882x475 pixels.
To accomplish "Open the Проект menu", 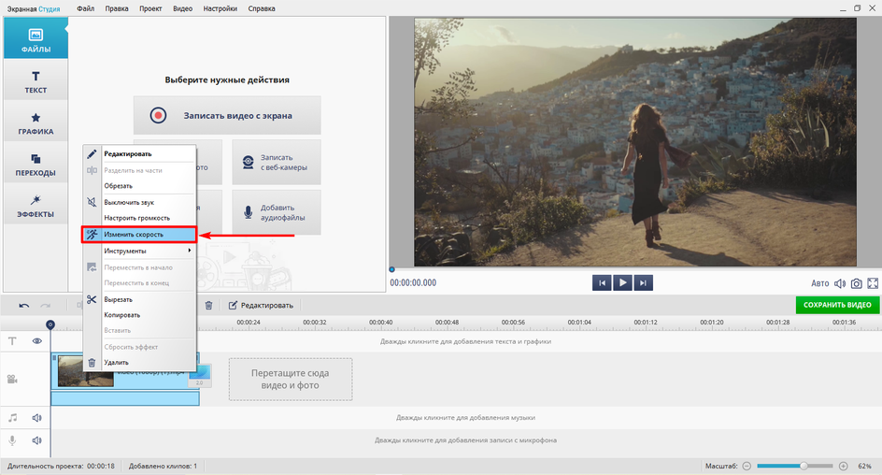I will pyautogui.click(x=150, y=8).
